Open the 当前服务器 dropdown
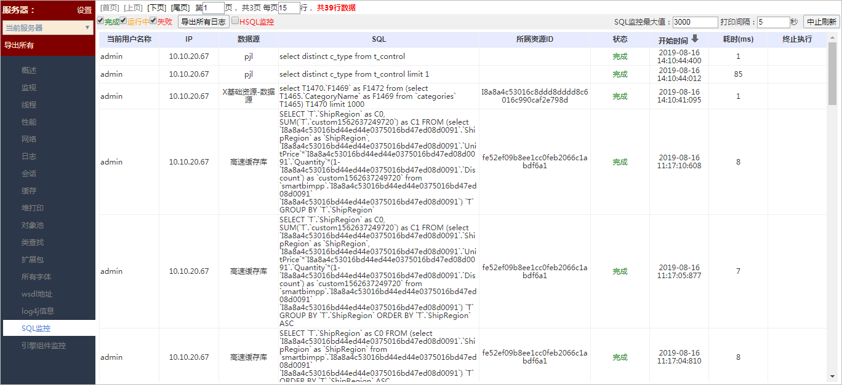The height and width of the screenshot is (385, 842). pyautogui.click(x=48, y=28)
